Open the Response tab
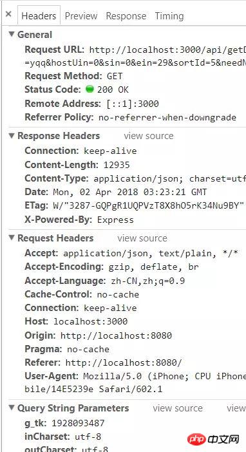 pos(126,16)
